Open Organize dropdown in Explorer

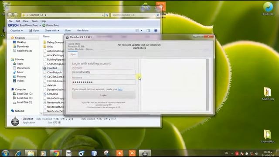17,31
